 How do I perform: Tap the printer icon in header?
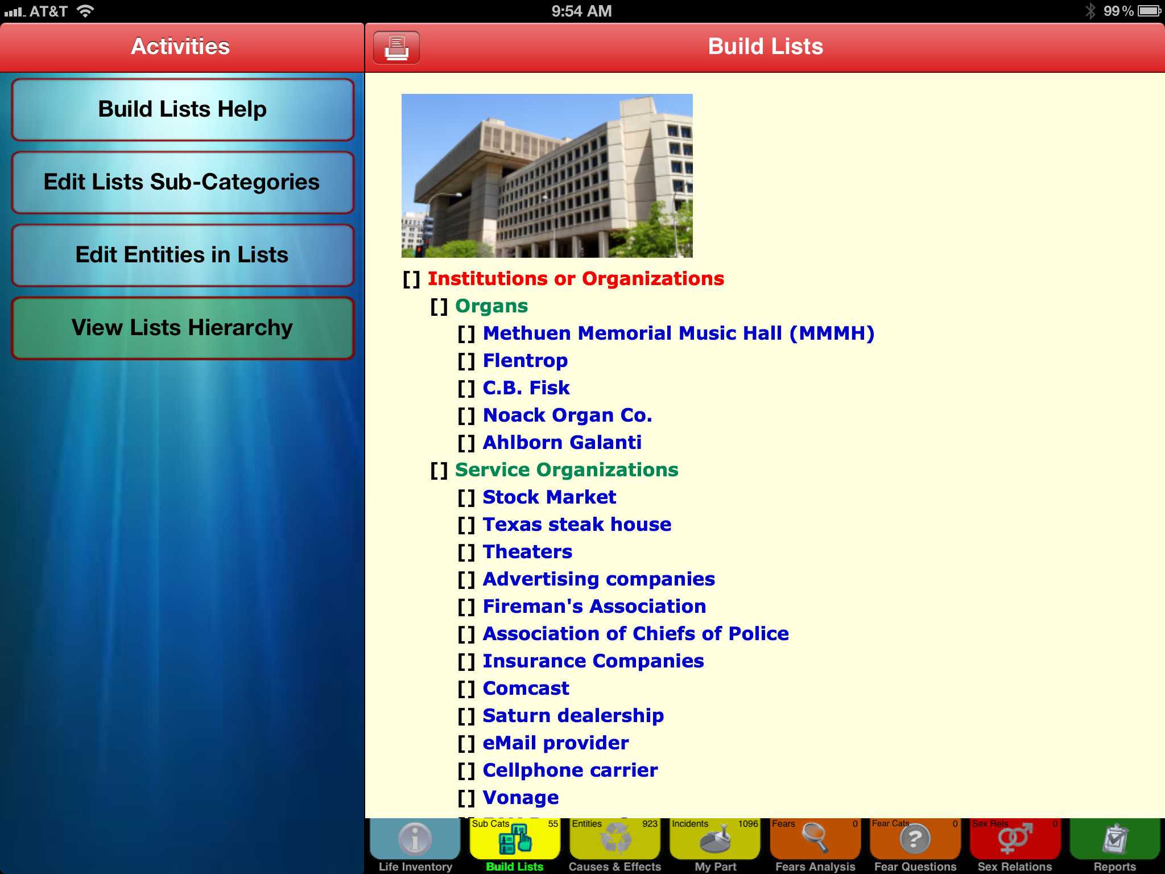coord(396,47)
